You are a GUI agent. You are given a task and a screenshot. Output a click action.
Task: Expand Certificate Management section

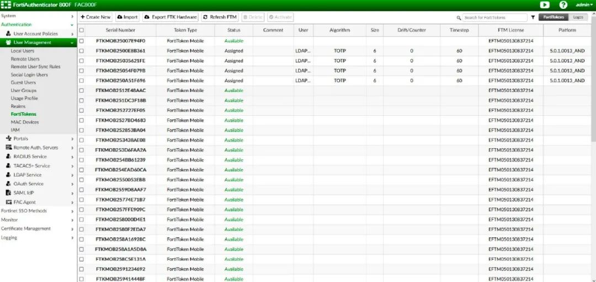[x=38, y=229]
